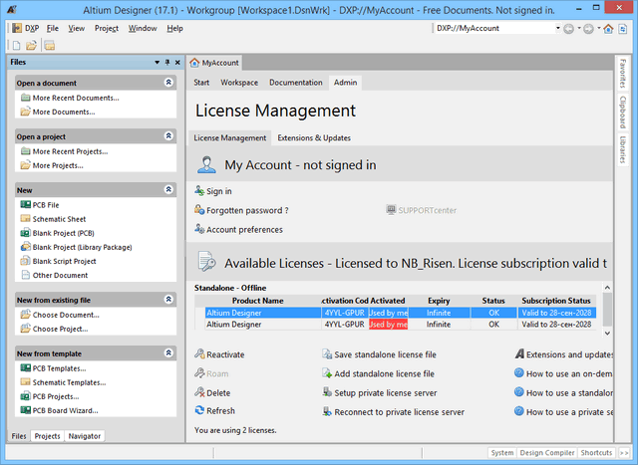Viewport: 638px width, 465px height.
Task: Click Save standalone license file
Action: pos(384,354)
